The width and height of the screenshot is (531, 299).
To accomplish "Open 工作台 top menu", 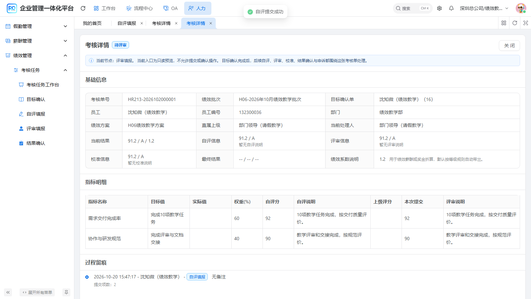I will 105,8.
